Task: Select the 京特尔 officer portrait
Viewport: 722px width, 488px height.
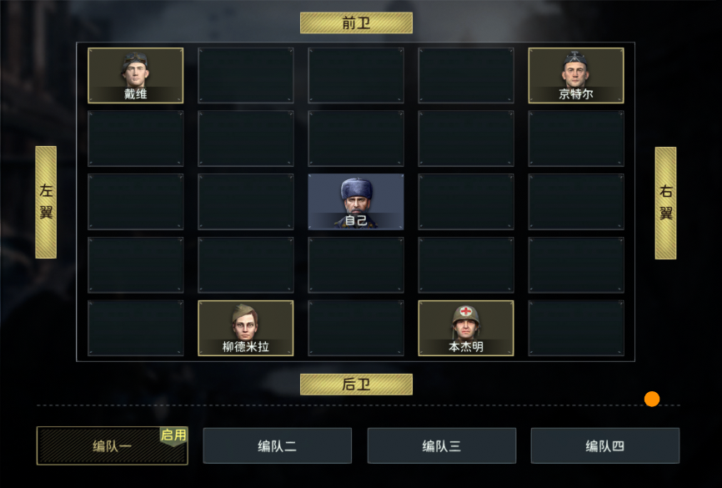Action: pyautogui.click(x=576, y=76)
